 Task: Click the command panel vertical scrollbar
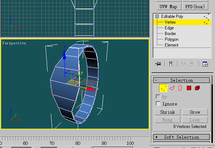212,109
